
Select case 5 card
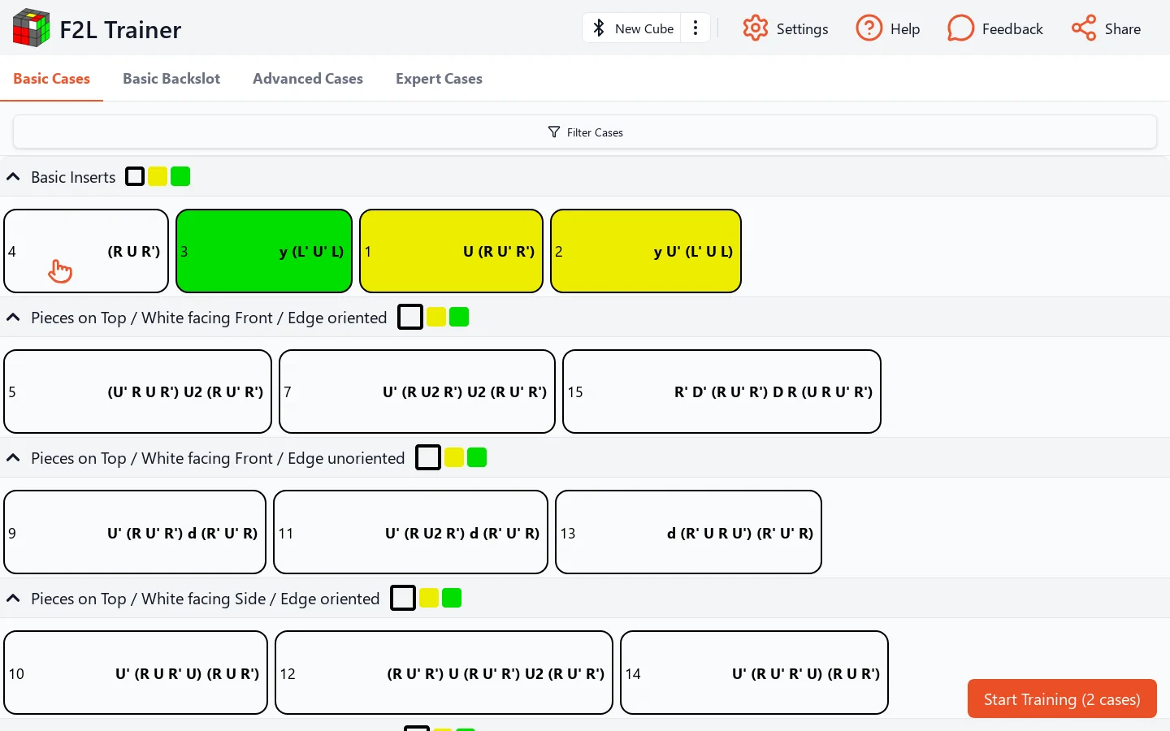coord(137,391)
